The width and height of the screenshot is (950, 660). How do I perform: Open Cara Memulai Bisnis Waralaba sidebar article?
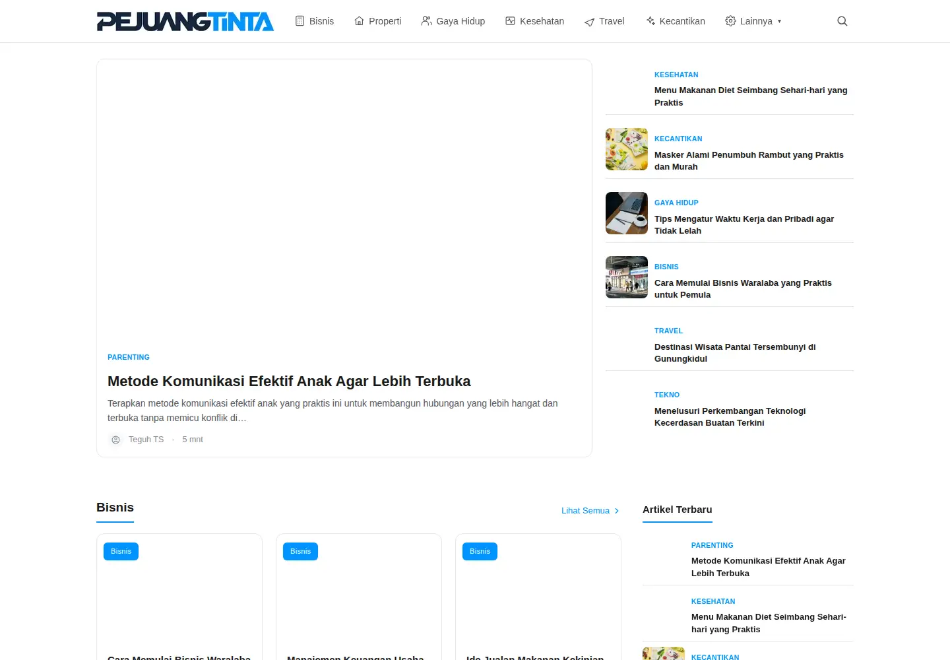coord(743,288)
